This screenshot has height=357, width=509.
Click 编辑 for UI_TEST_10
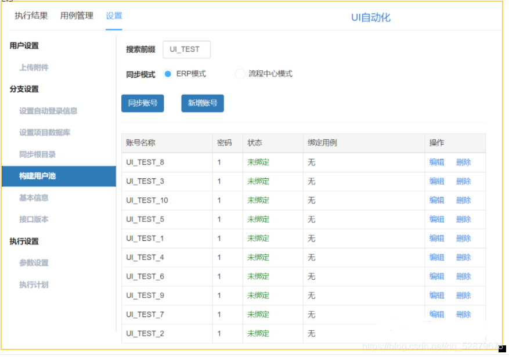[x=436, y=200]
